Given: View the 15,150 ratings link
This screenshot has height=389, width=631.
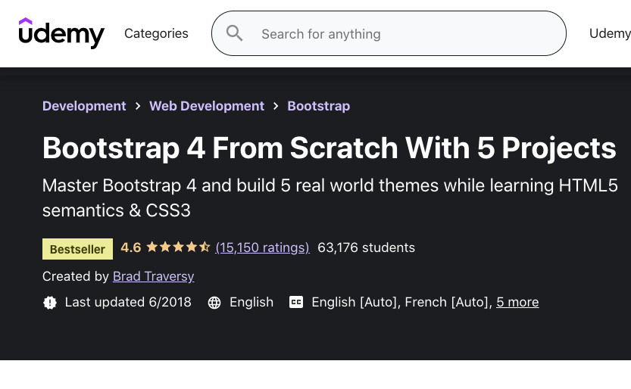Looking at the screenshot, I should pos(262,247).
